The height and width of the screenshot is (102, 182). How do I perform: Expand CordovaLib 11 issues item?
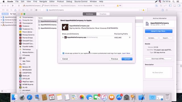1,22
